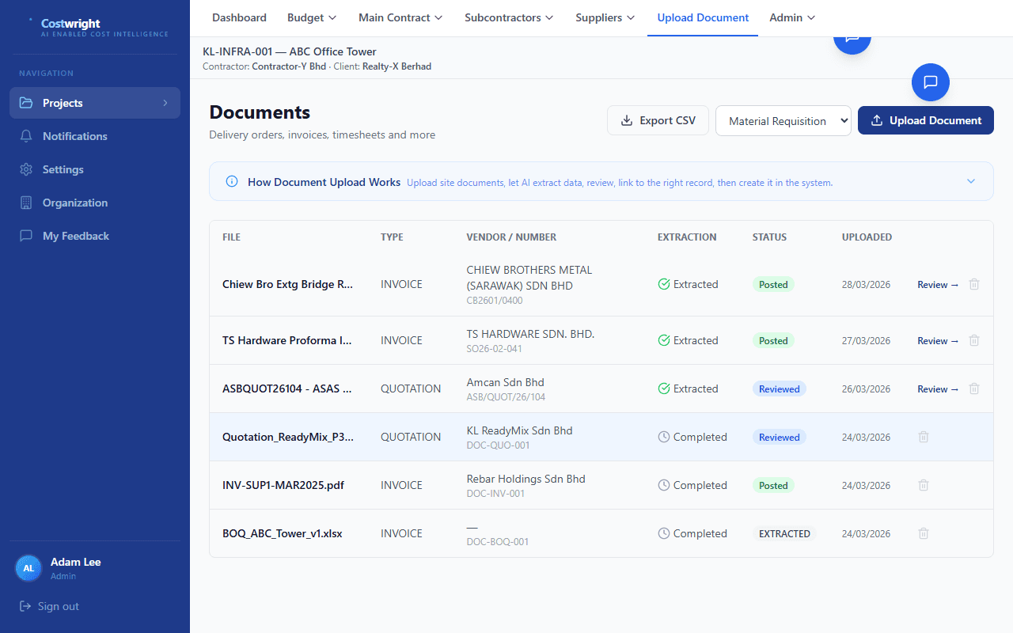1013x633 pixels.
Task: Open Organization in the sidebar
Action: click(95, 203)
